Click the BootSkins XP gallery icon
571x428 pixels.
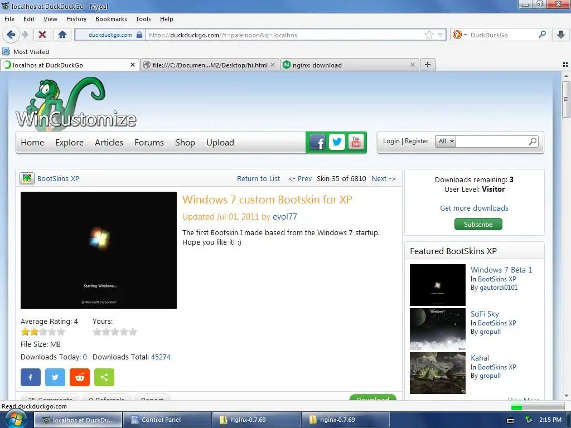click(27, 178)
